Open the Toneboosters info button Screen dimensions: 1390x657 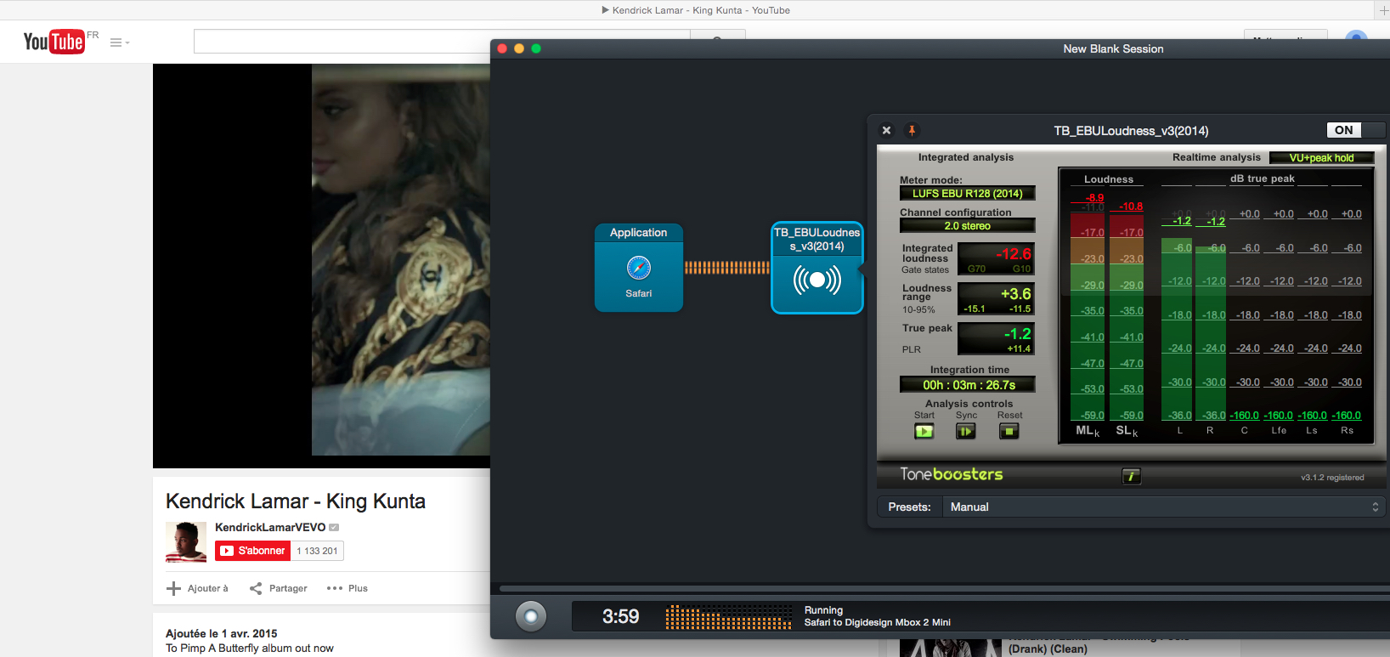tap(1131, 477)
